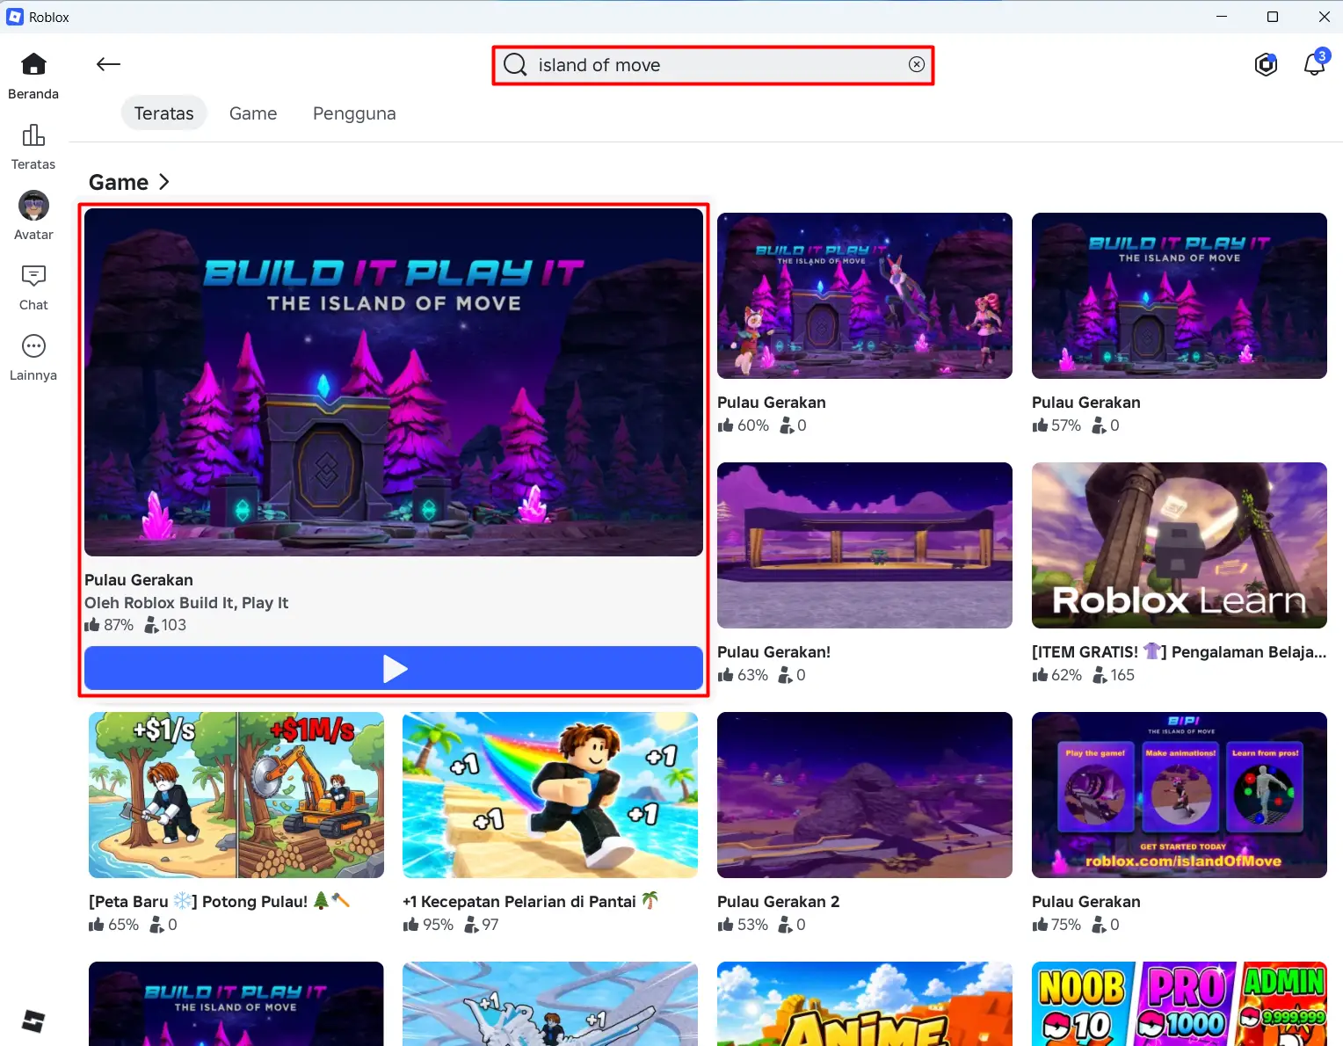Viewport: 1343px width, 1046px height.
Task: Click the 63% rating under Pulau Gerakan!
Action: click(x=743, y=675)
